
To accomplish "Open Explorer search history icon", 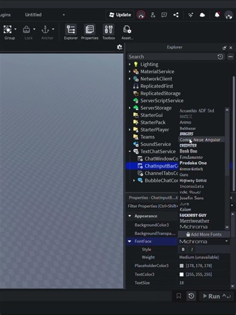I will point(220,57).
